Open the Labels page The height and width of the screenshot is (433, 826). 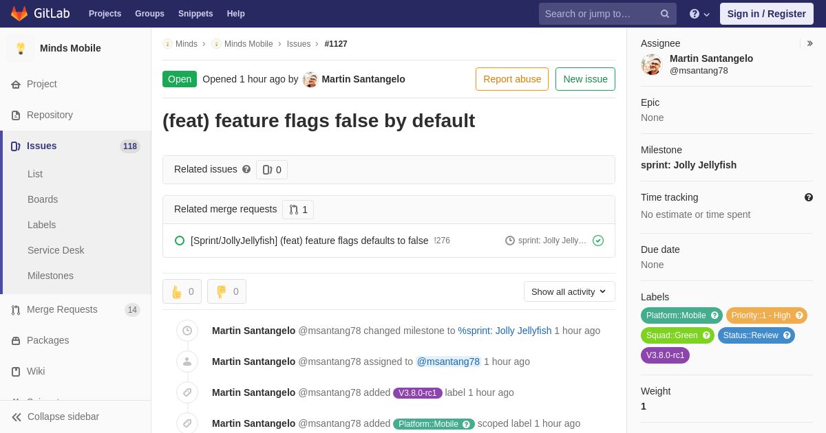42,225
